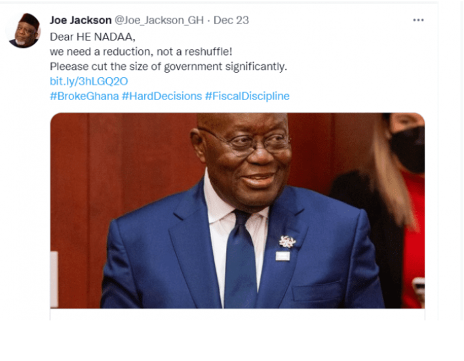Screen dimensions: 464x361
Task: Follow the bit.ly/3hLGQ2O link
Action: coord(88,81)
